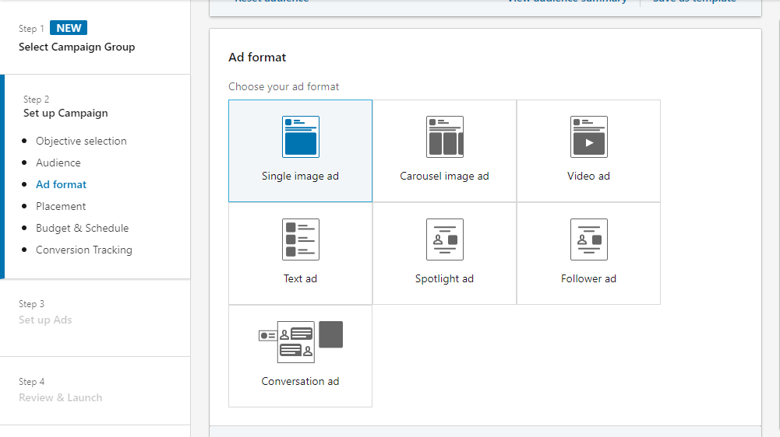Image resolution: width=780 pixels, height=437 pixels.
Task: Select the Text ad icon
Action: tap(301, 239)
